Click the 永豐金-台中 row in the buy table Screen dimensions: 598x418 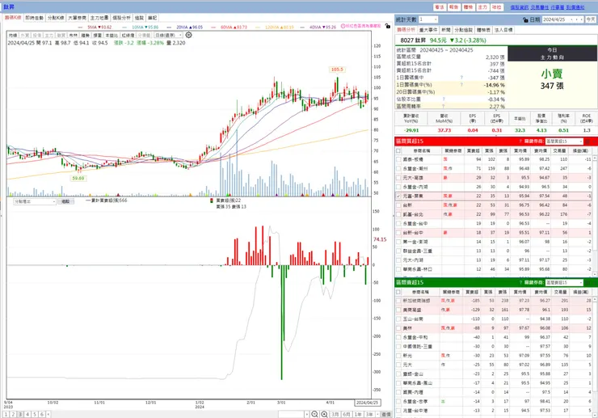pyautogui.click(x=494, y=223)
